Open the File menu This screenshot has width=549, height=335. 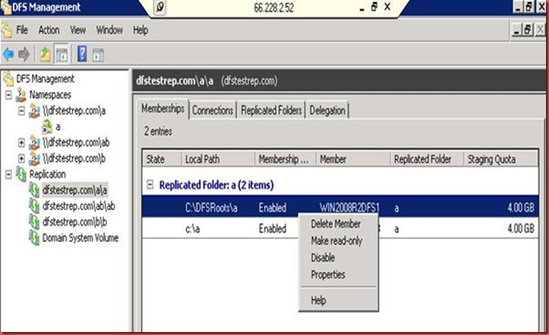point(22,30)
